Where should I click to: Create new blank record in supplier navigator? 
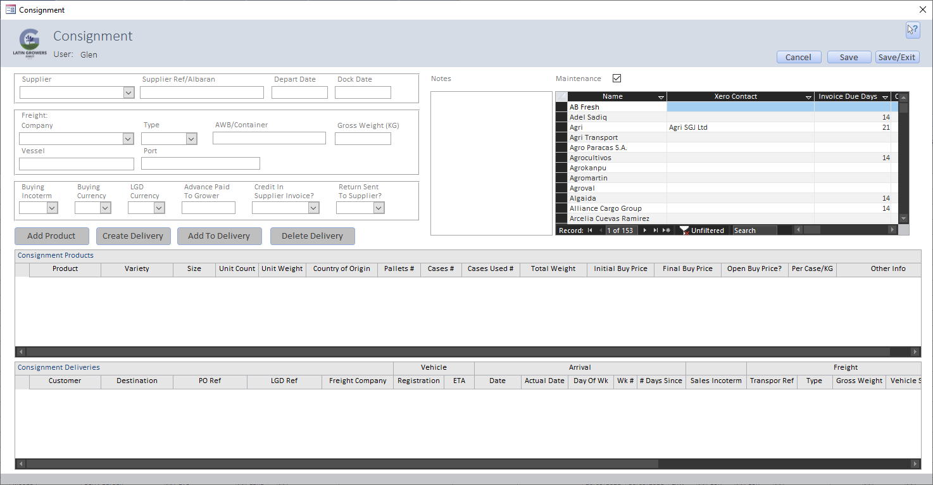(667, 230)
